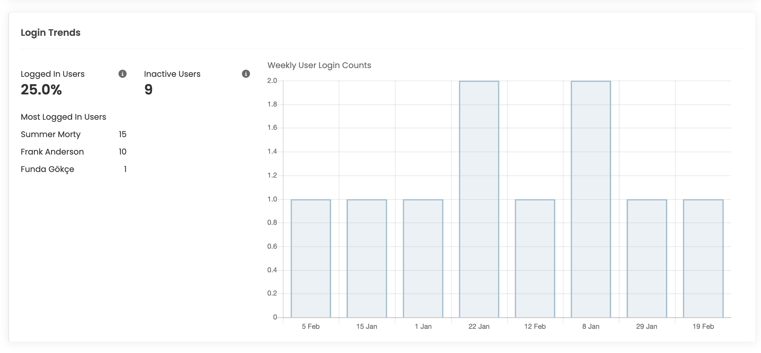Select the 15 Jan bar
Viewport: 761px width, 353px height.
(x=367, y=258)
